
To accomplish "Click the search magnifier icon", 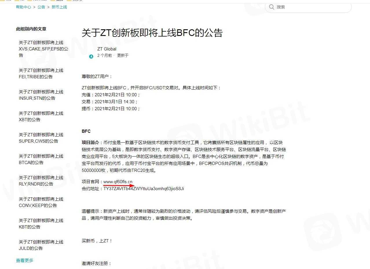I will pos(271,7).
